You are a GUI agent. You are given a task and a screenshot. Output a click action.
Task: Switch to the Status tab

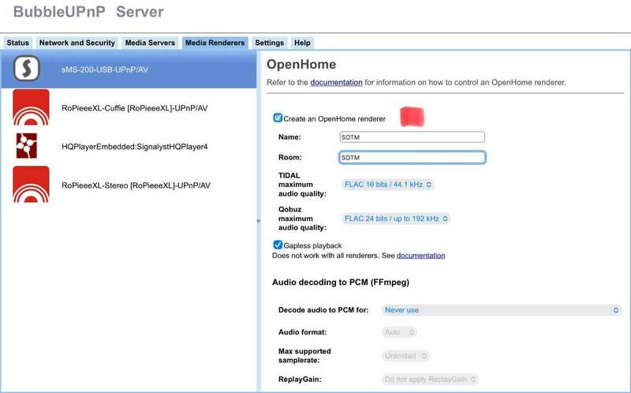(x=18, y=43)
